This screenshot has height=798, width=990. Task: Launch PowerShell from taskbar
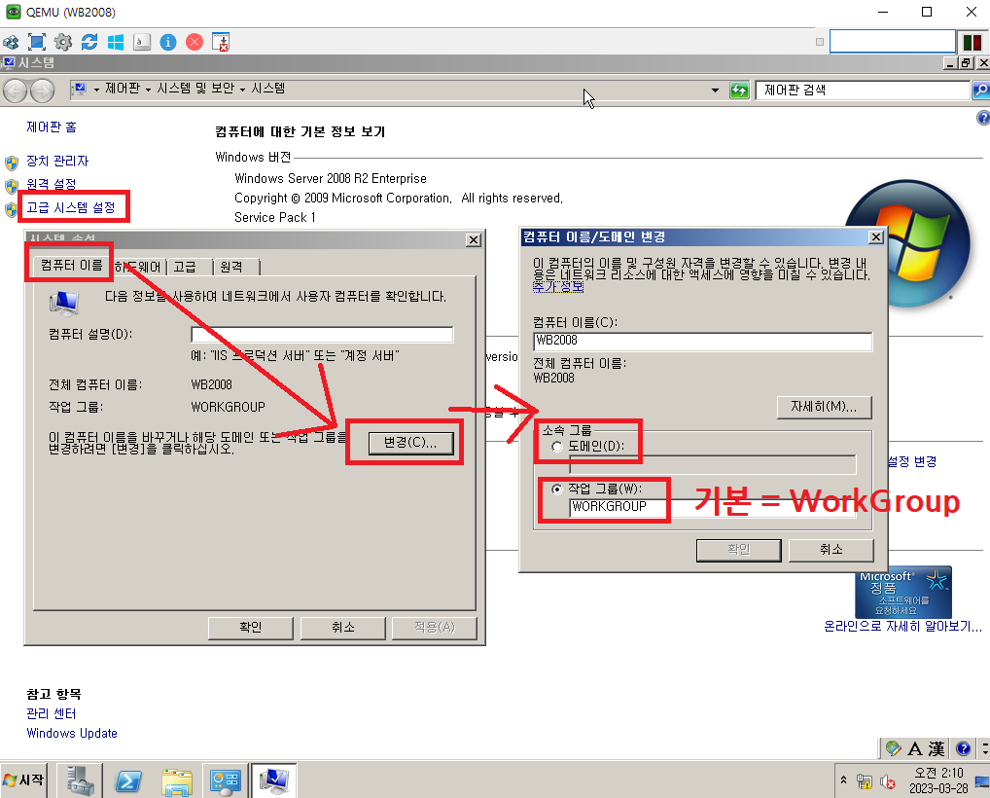coord(128,780)
